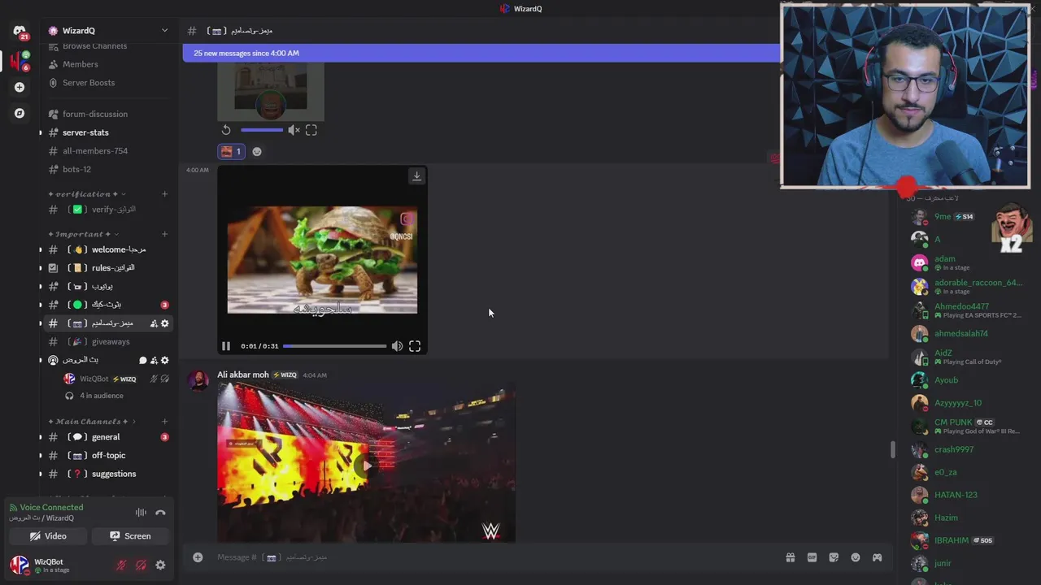Image resolution: width=1041 pixels, height=585 pixels.
Task: Open attachment plus button in message box
Action: tap(198, 557)
